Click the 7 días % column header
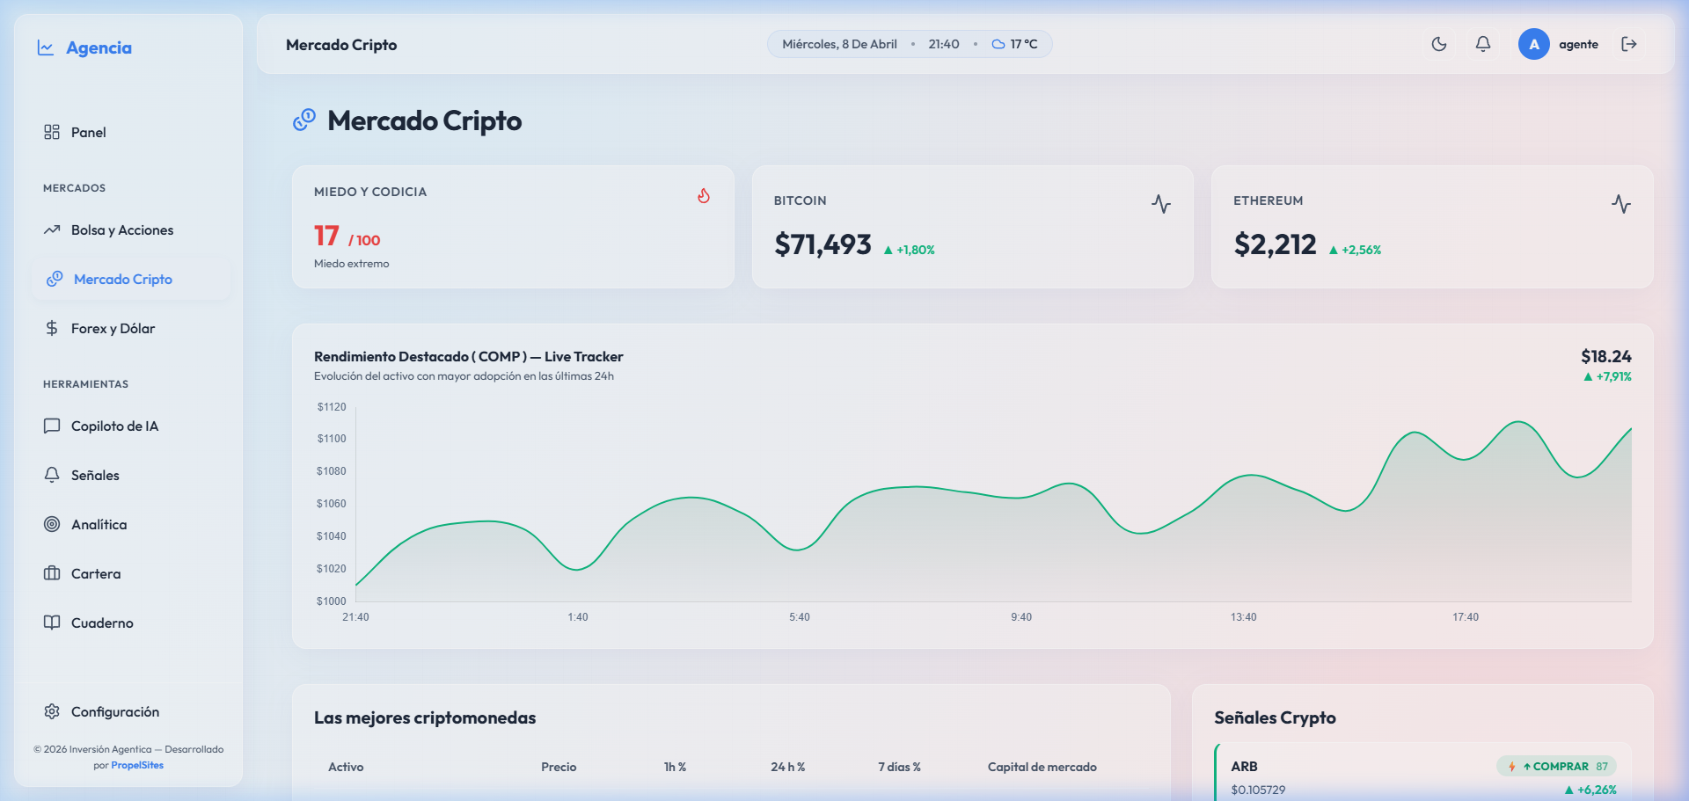This screenshot has width=1689, height=801. (x=899, y=767)
